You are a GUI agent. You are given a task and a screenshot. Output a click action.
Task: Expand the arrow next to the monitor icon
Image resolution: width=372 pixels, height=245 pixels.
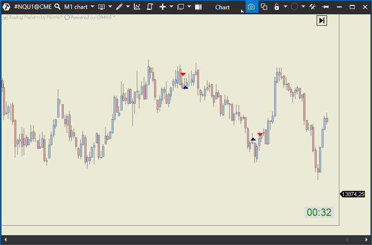pos(110,6)
